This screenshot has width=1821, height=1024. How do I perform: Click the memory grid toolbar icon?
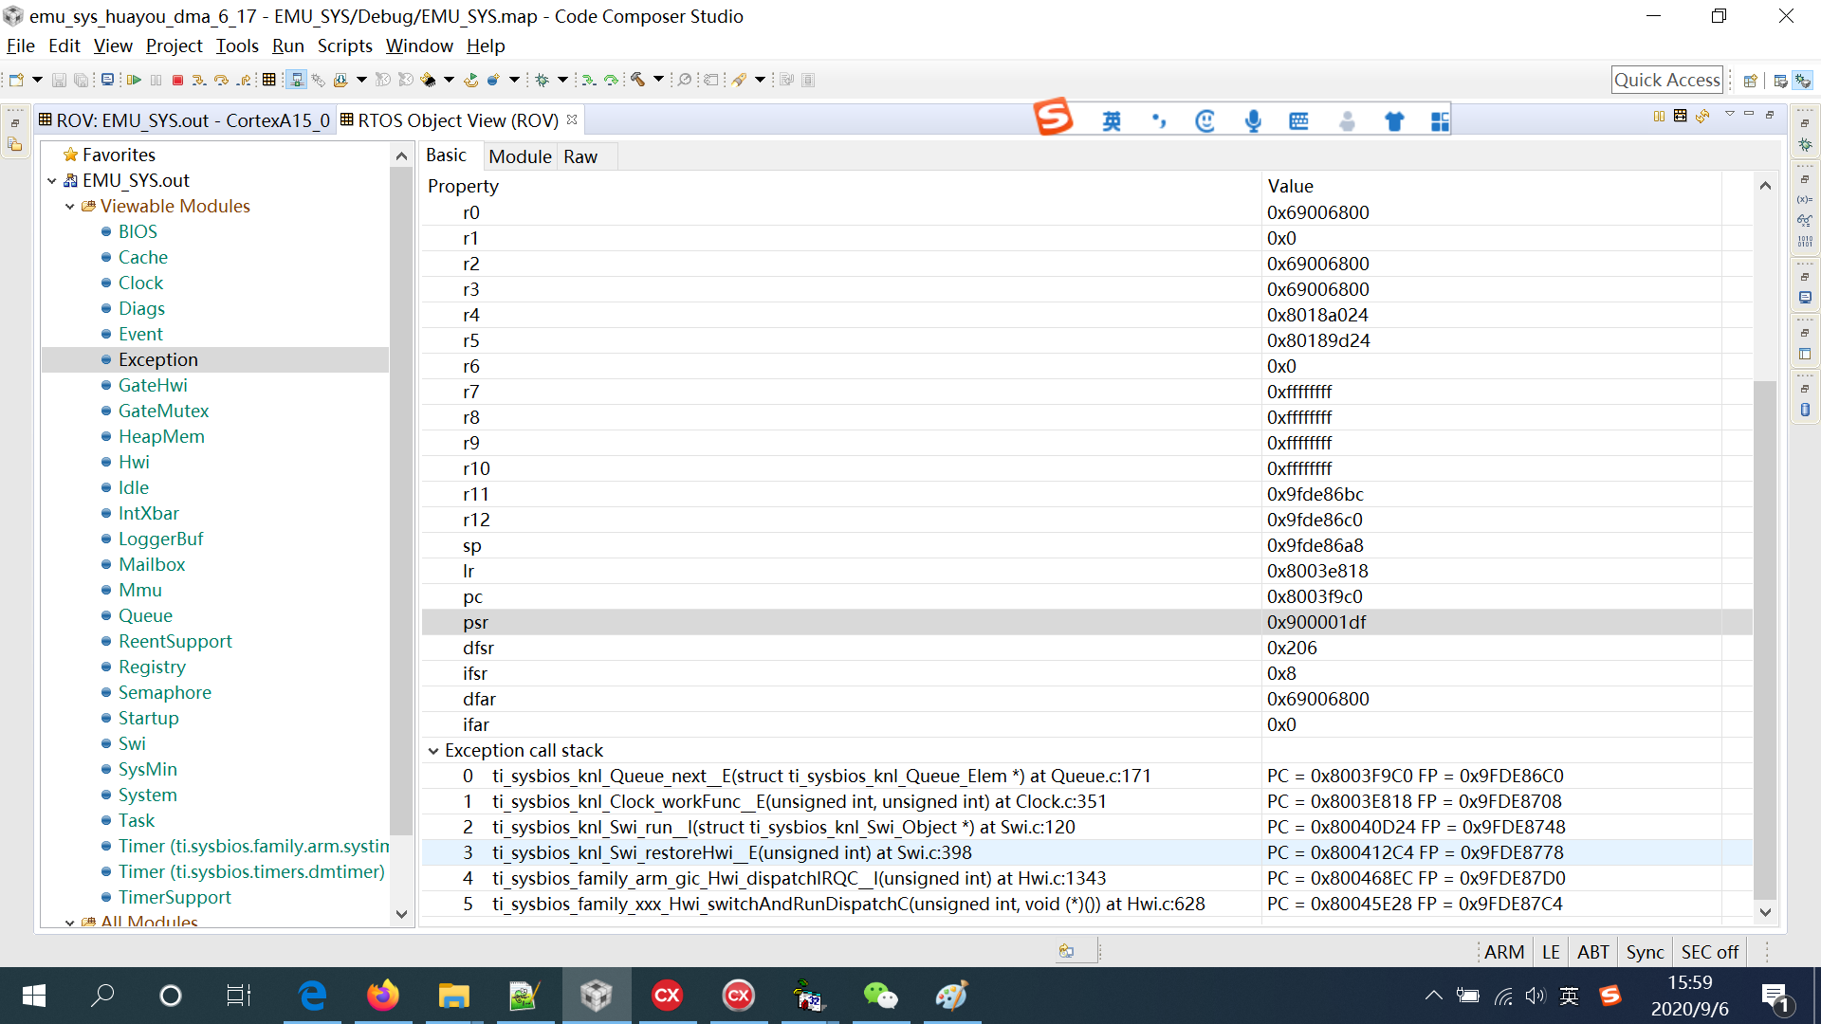coord(269,81)
